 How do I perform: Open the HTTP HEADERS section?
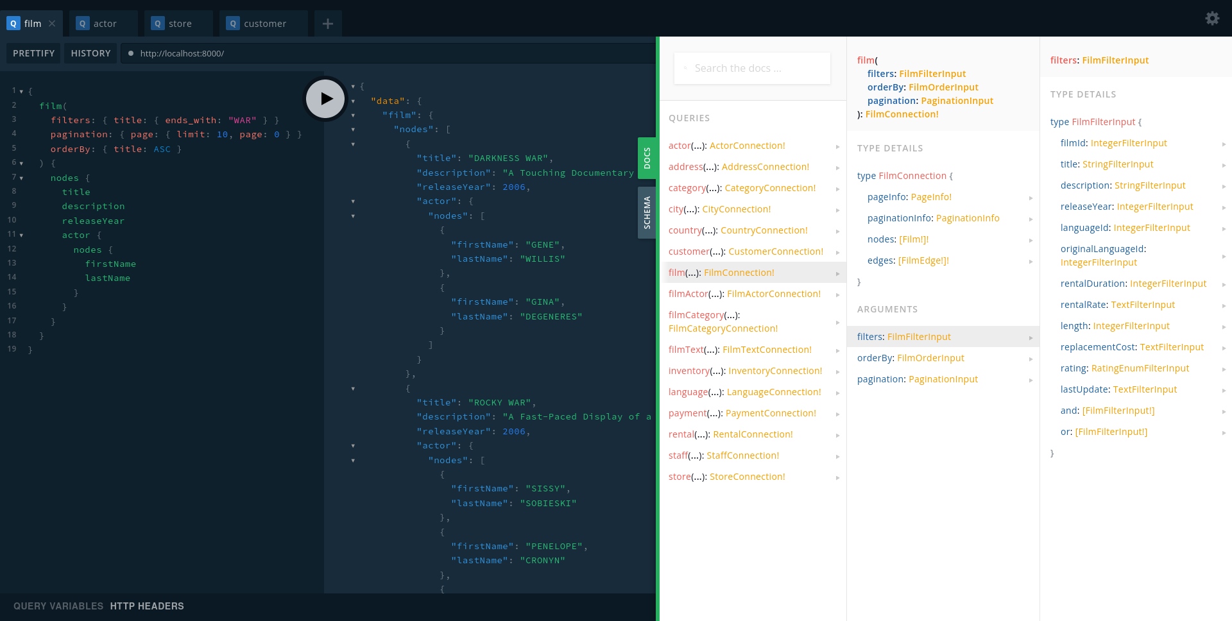(x=146, y=606)
